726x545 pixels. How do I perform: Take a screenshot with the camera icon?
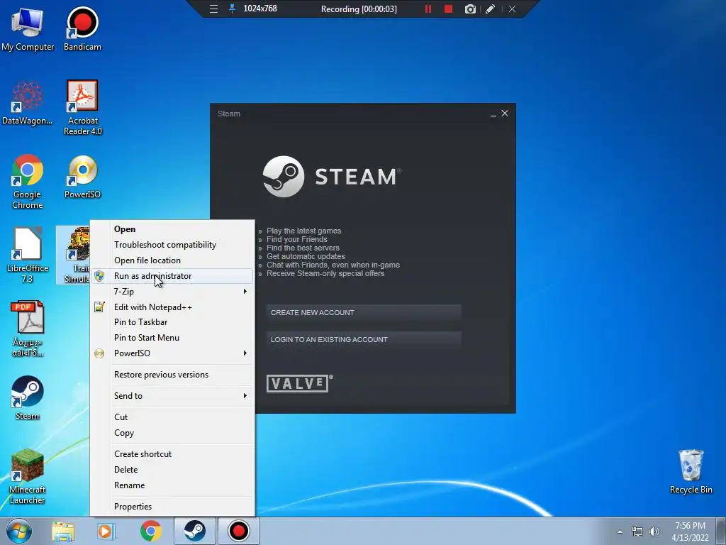(470, 9)
